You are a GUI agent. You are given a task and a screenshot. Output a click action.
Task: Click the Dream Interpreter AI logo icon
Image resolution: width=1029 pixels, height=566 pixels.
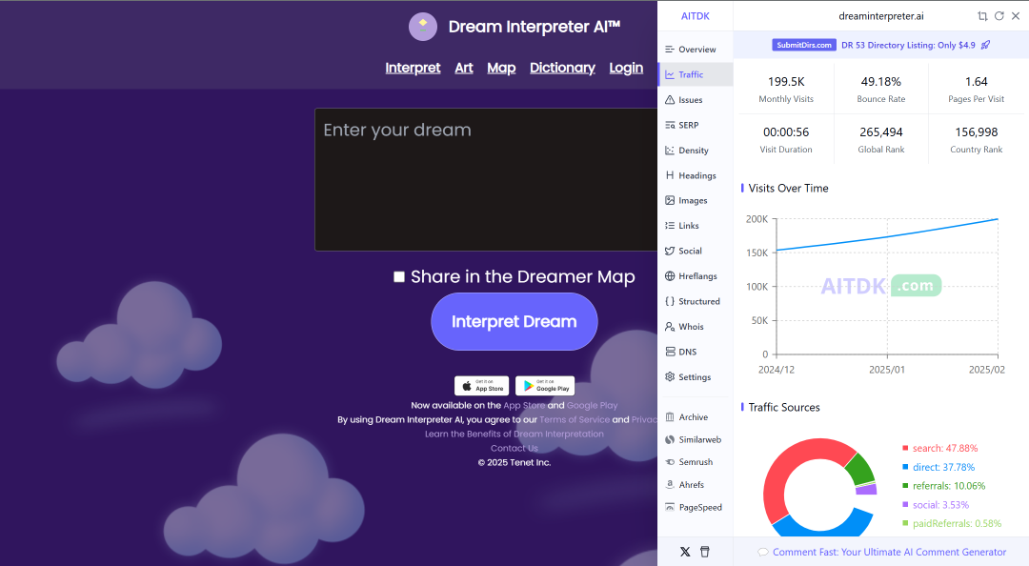tap(423, 27)
